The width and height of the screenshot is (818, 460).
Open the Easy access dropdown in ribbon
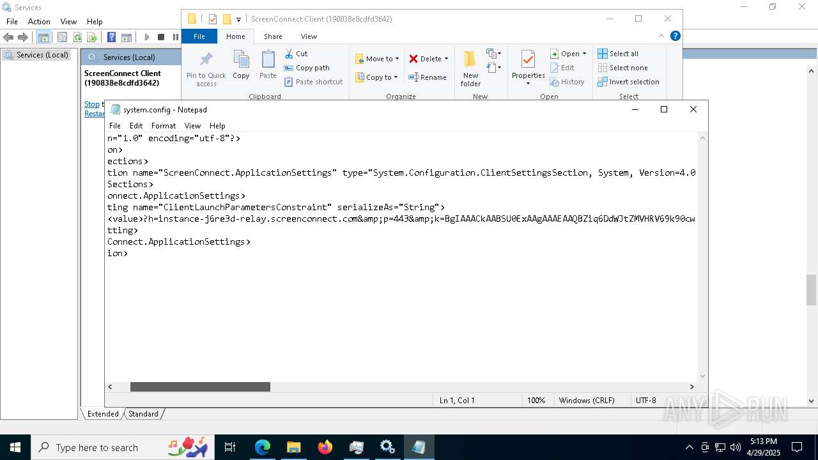[x=494, y=67]
